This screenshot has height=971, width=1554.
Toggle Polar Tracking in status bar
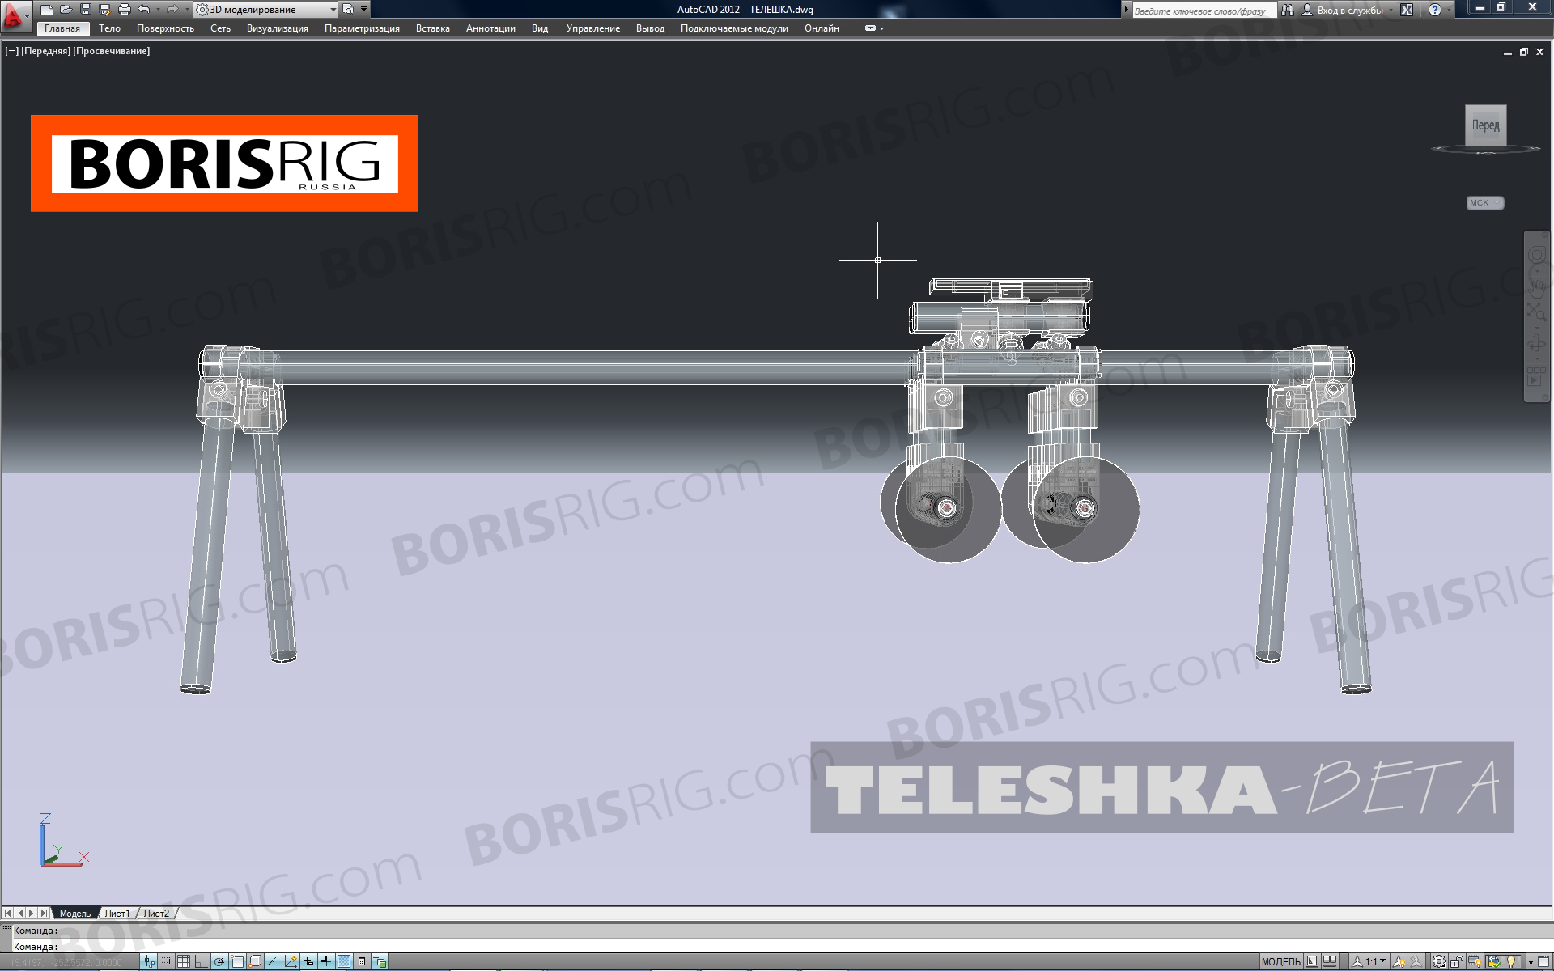click(x=219, y=961)
